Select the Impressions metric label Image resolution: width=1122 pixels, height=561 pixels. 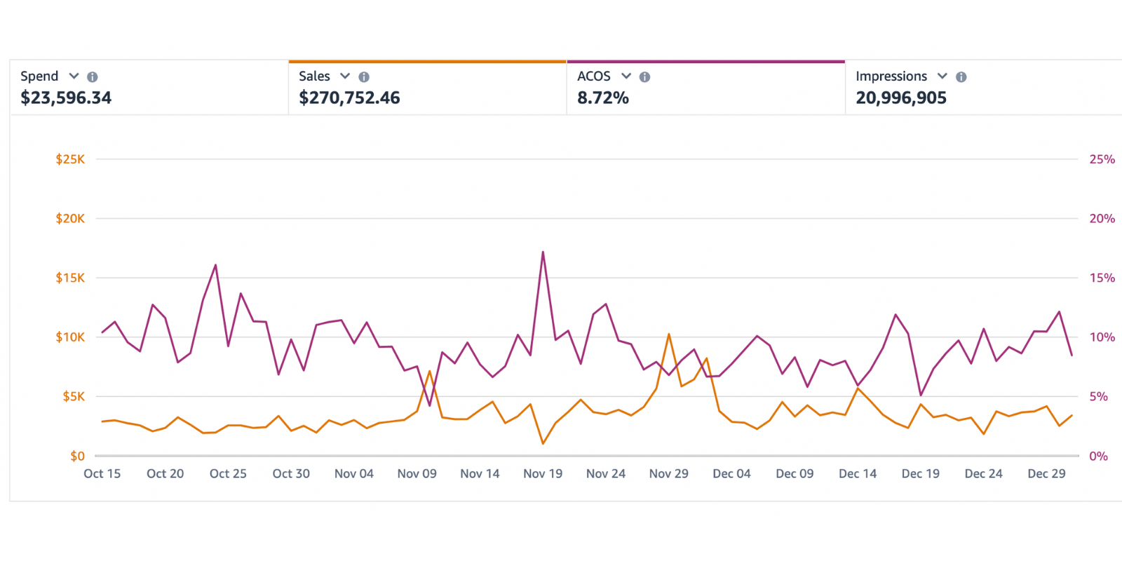pyautogui.click(x=891, y=76)
